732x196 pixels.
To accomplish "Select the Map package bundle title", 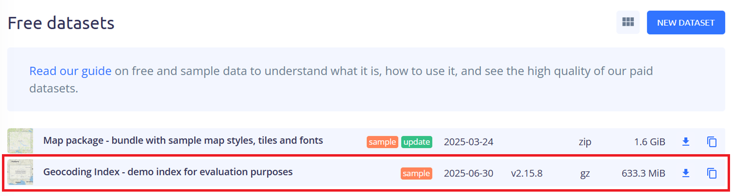I will tap(183, 141).
